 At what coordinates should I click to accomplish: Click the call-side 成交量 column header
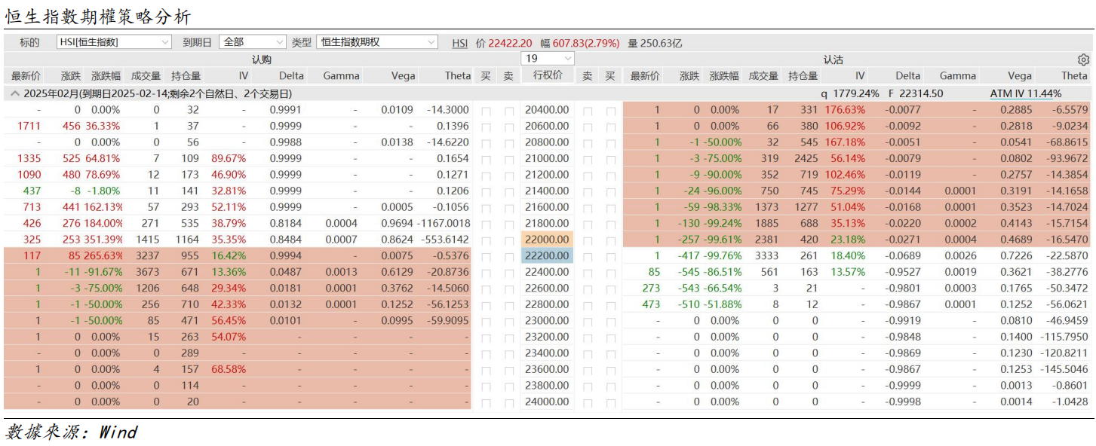tap(146, 76)
